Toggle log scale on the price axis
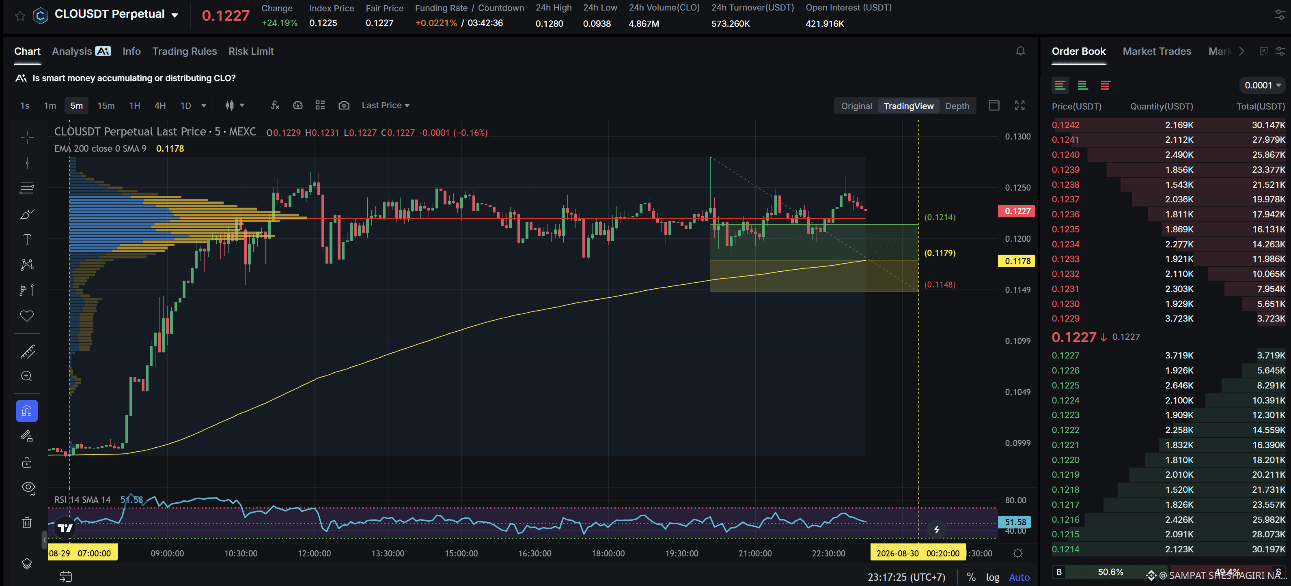1291x586 pixels. point(992,577)
